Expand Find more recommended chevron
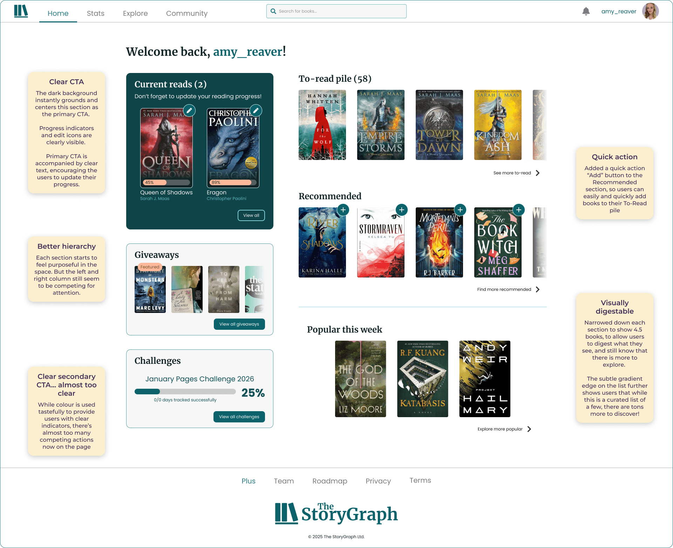The image size is (673, 548). (x=538, y=289)
